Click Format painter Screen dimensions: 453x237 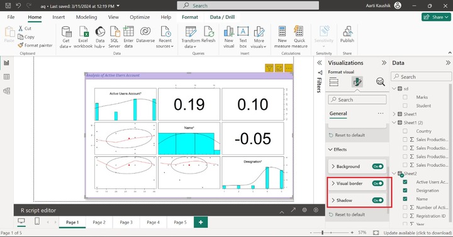pyautogui.click(x=35, y=45)
